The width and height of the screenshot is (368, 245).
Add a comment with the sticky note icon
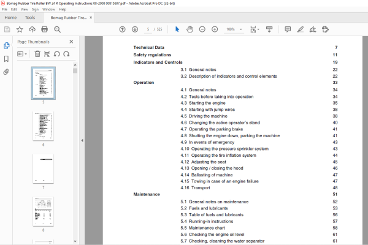[x=288, y=29]
